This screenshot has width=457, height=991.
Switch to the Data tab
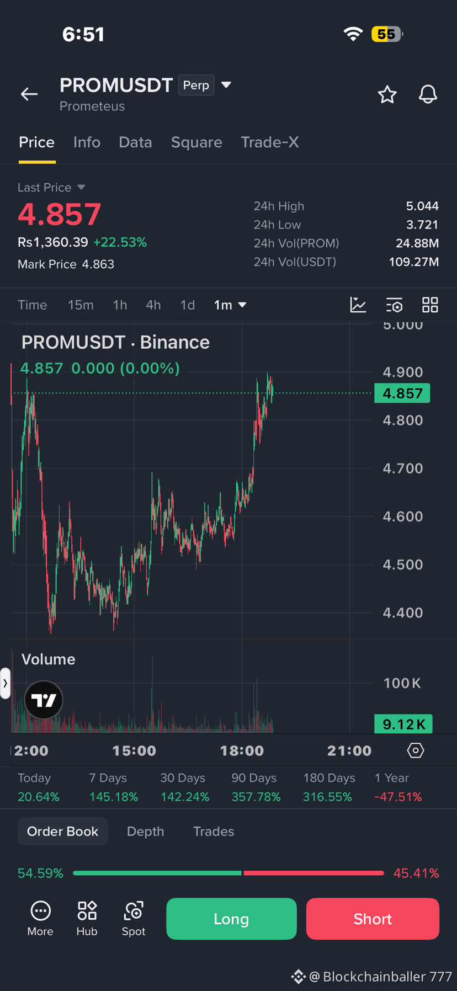pyautogui.click(x=135, y=142)
